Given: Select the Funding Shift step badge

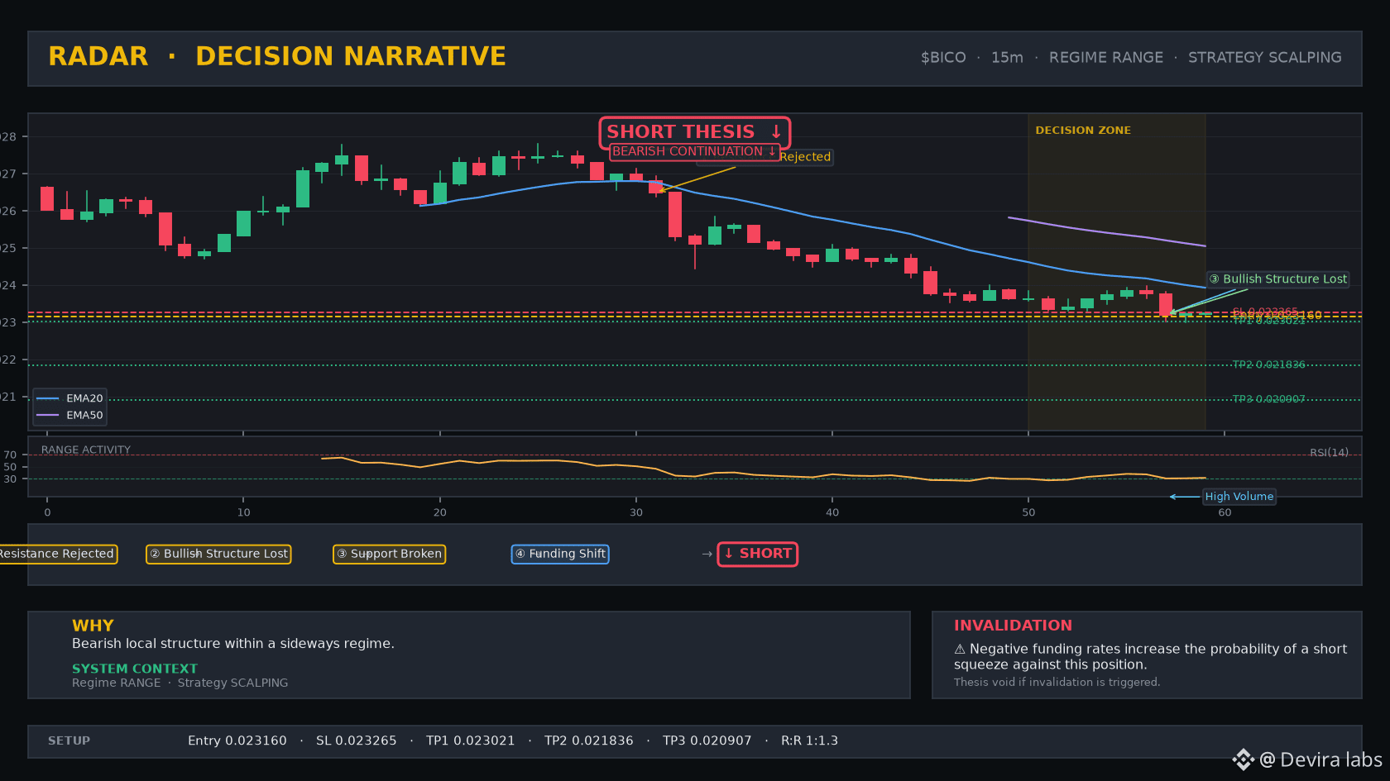Looking at the screenshot, I should coord(560,554).
